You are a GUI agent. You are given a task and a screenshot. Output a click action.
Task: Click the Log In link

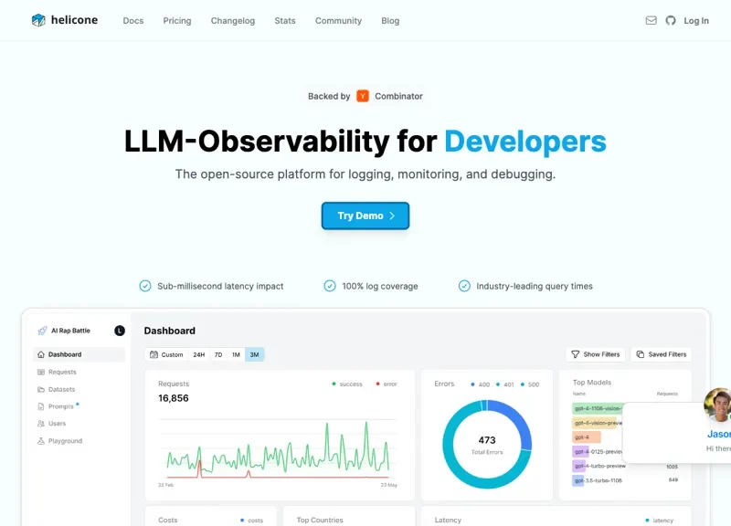pyautogui.click(x=696, y=20)
